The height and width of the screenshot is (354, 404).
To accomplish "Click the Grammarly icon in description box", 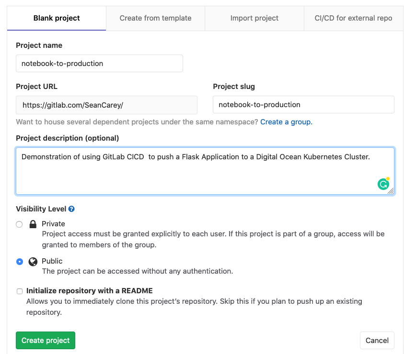I will pyautogui.click(x=383, y=184).
